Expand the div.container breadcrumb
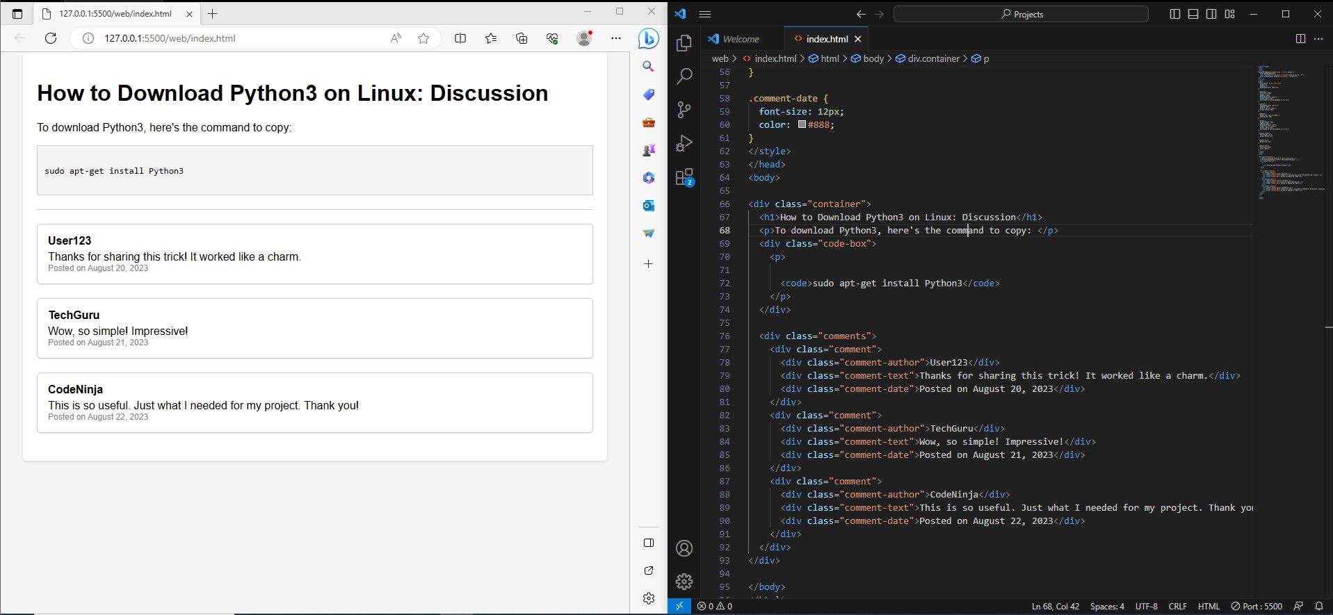The width and height of the screenshot is (1333, 615). (932, 58)
